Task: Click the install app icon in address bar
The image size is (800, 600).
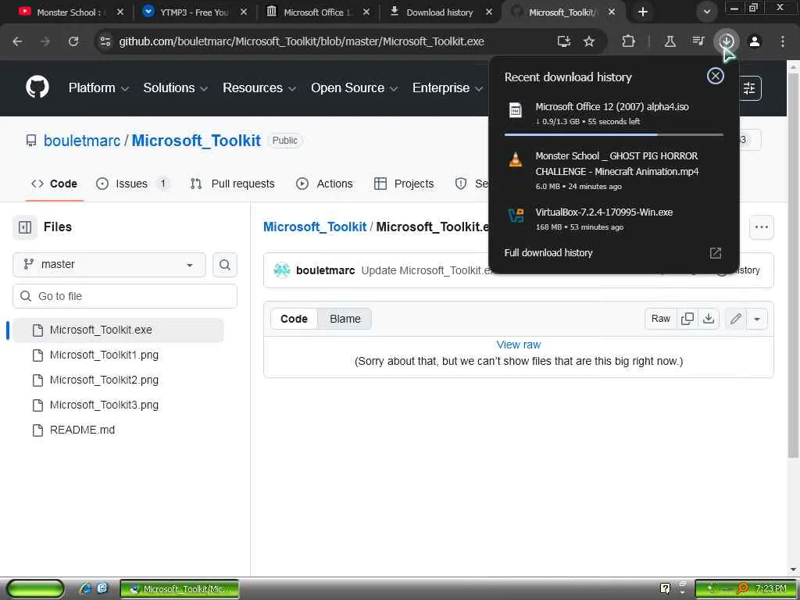Action: click(x=563, y=41)
